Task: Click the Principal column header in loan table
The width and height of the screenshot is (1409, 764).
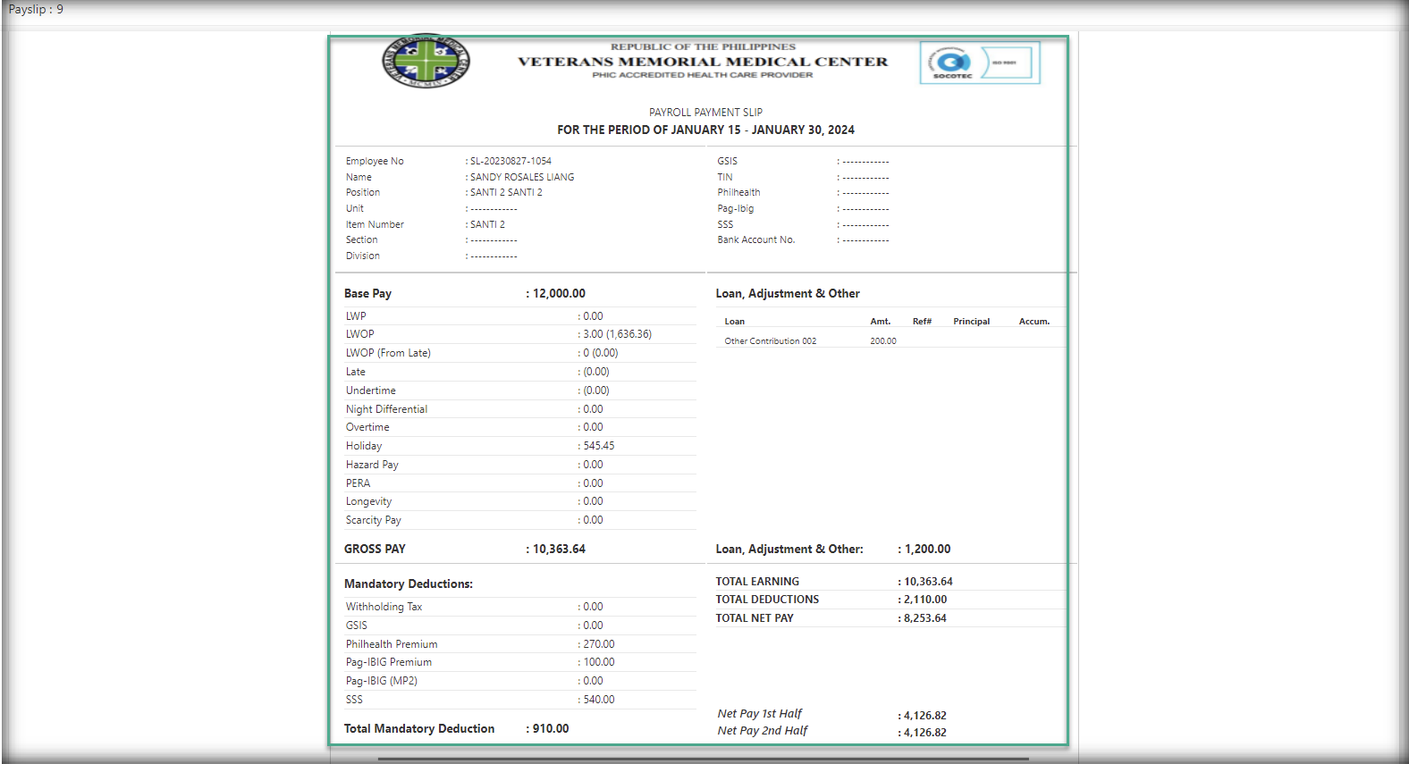Action: pyautogui.click(x=971, y=322)
